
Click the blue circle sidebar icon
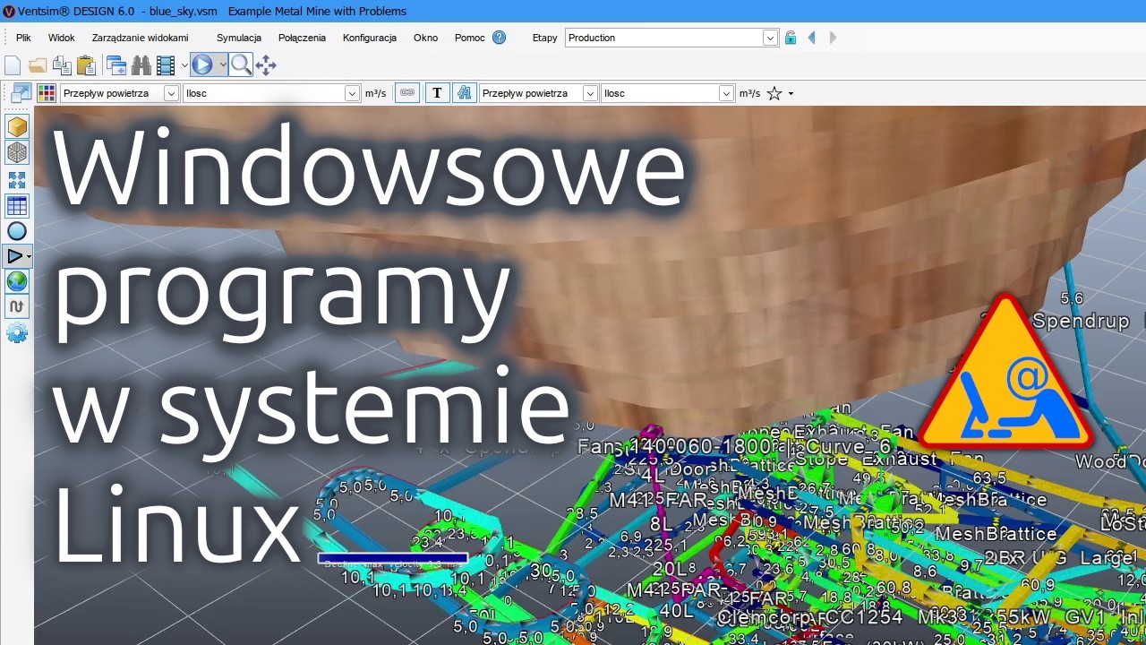(x=17, y=231)
